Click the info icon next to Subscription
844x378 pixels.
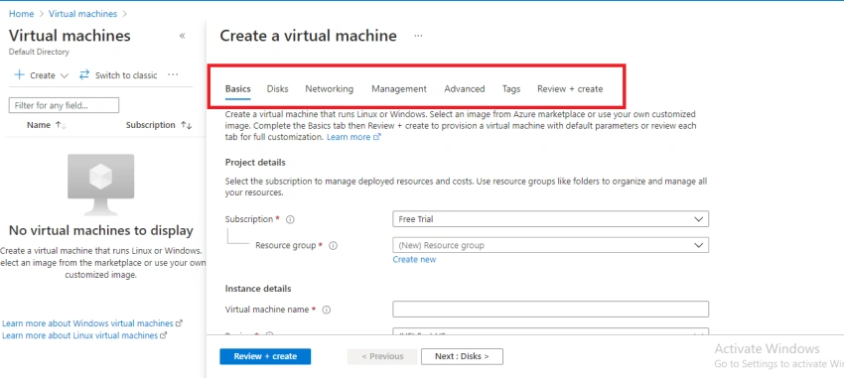point(290,219)
